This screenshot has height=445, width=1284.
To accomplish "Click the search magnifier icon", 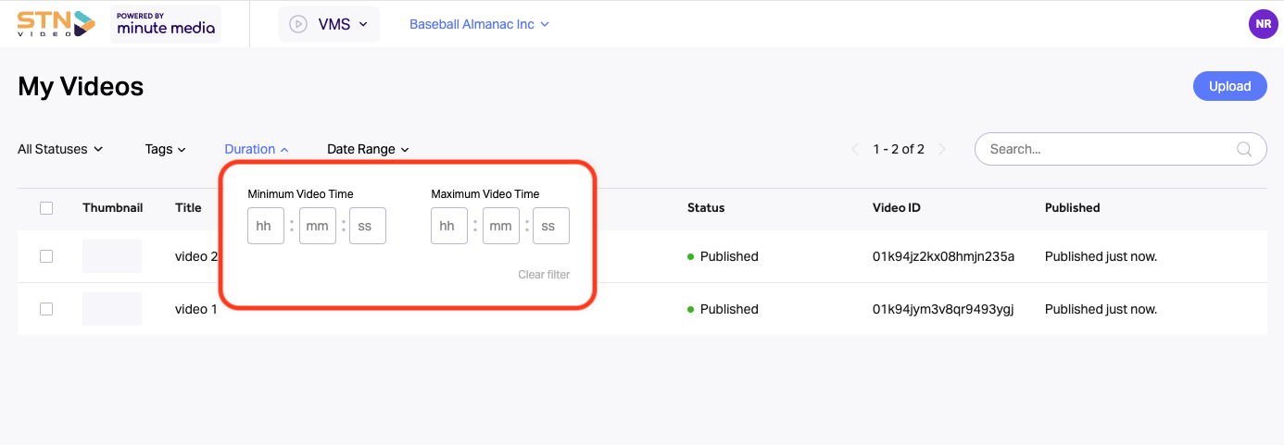I will coord(1245,149).
